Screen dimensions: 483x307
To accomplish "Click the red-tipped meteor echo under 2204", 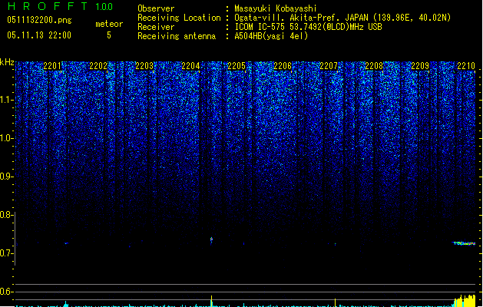I will click(211, 239).
